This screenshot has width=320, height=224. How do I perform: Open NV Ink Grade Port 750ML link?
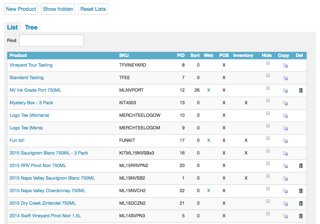pyautogui.click(x=36, y=90)
